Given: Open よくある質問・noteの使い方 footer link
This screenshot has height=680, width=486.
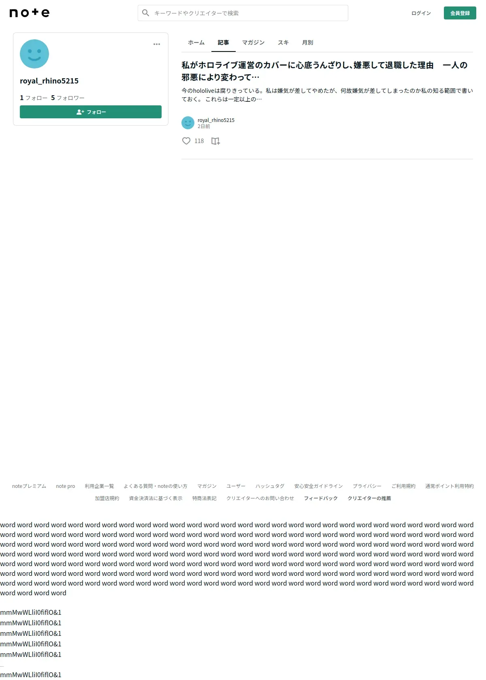Looking at the screenshot, I should click(x=156, y=486).
